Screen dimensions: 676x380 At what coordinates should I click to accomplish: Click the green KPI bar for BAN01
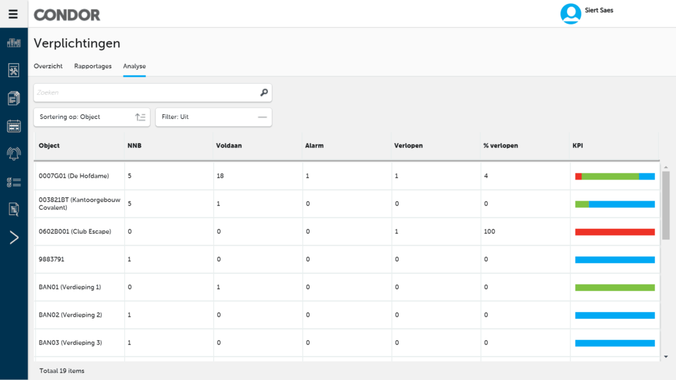(x=615, y=288)
